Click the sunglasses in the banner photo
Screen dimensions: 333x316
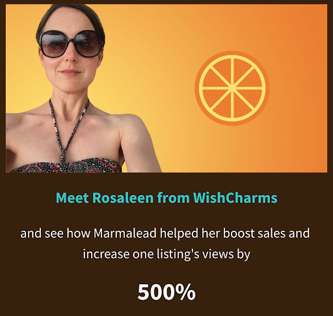coord(70,44)
